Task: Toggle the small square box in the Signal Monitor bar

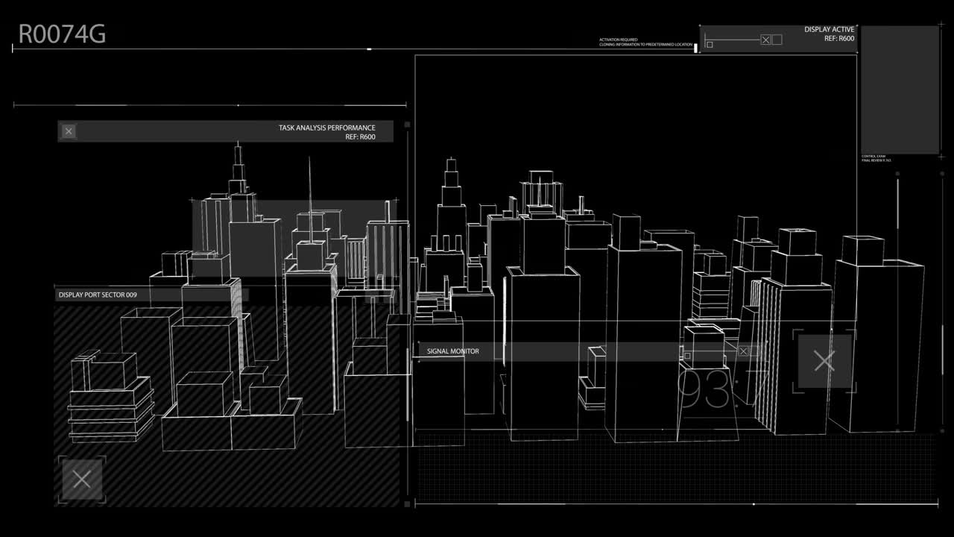Action: (687, 354)
